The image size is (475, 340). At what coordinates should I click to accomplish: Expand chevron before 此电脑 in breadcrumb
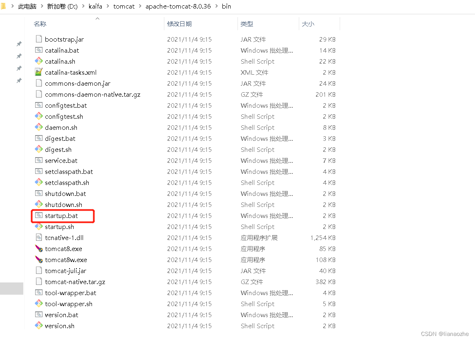(x=13, y=6)
